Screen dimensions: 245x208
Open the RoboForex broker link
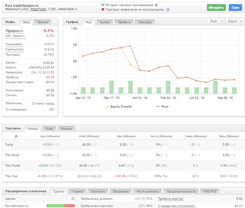pos(38,9)
